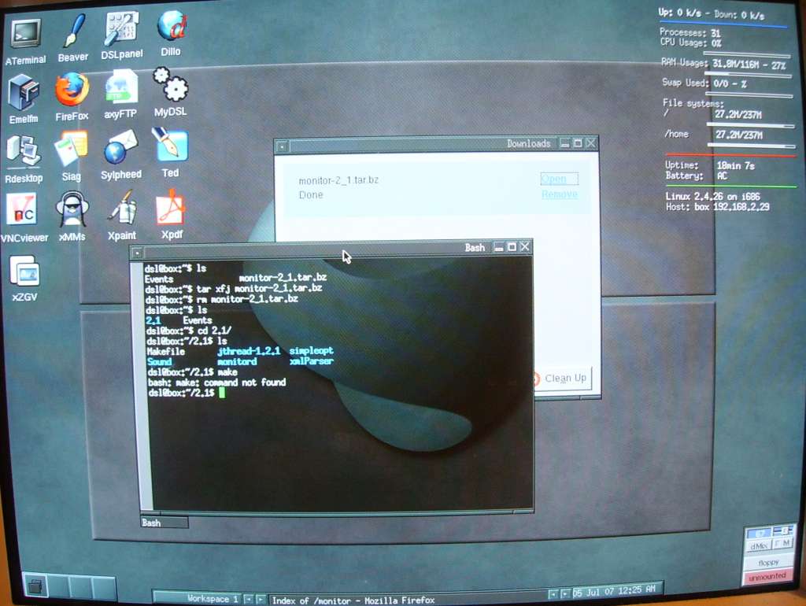This screenshot has width=806, height=606.
Task: Switch to previous workspace using left arrow
Action: [249, 600]
